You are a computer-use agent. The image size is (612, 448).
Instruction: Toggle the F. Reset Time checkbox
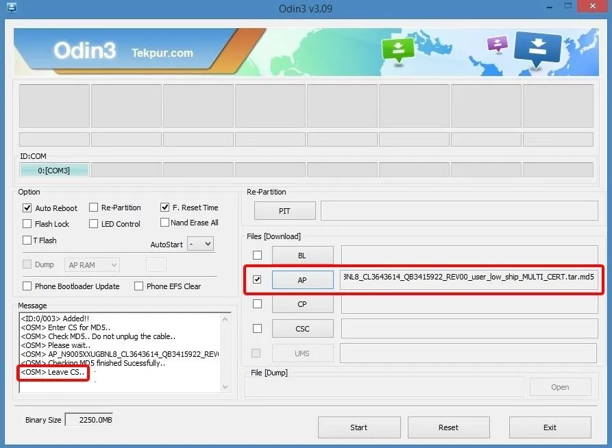164,208
